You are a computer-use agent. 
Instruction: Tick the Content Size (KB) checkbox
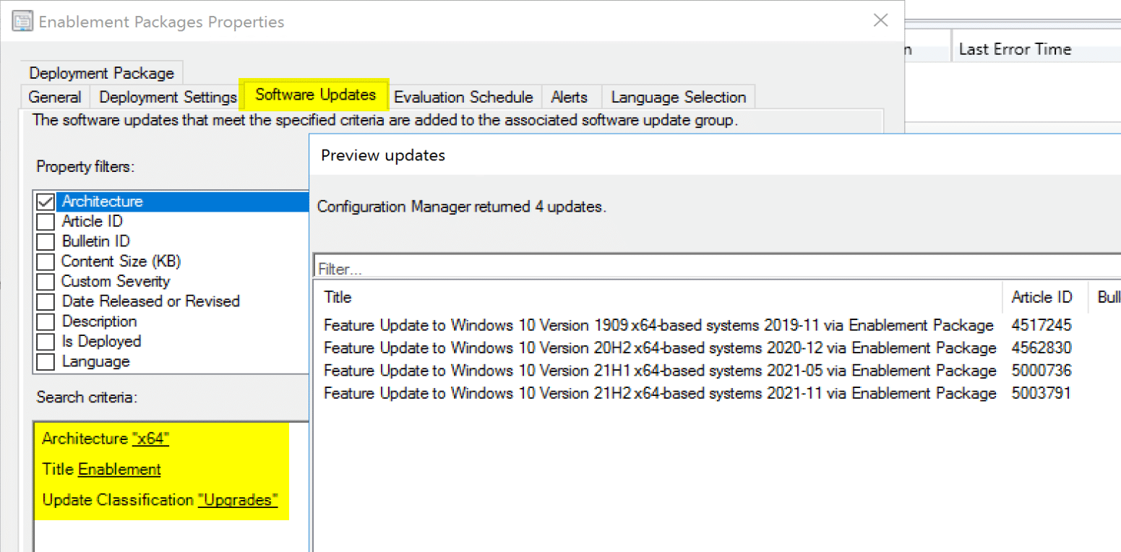[46, 262]
